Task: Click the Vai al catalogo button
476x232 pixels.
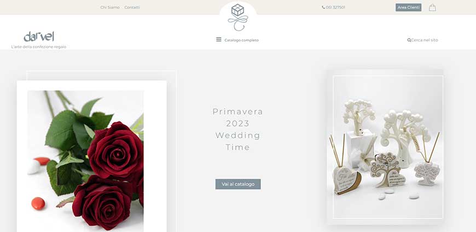Action: point(238,184)
